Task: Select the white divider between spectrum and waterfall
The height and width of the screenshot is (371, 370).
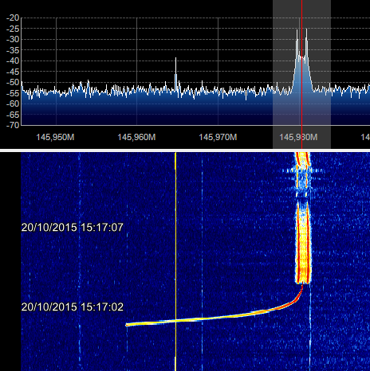Action: [185, 150]
